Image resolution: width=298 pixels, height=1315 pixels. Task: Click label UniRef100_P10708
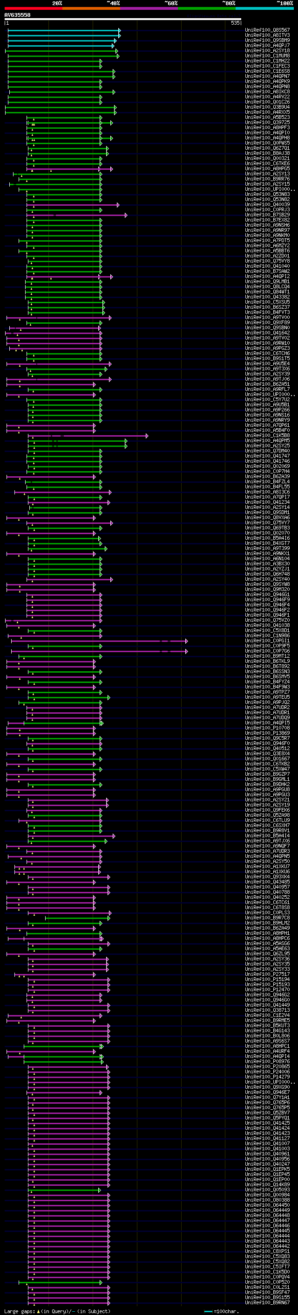pyautogui.click(x=267, y=729)
